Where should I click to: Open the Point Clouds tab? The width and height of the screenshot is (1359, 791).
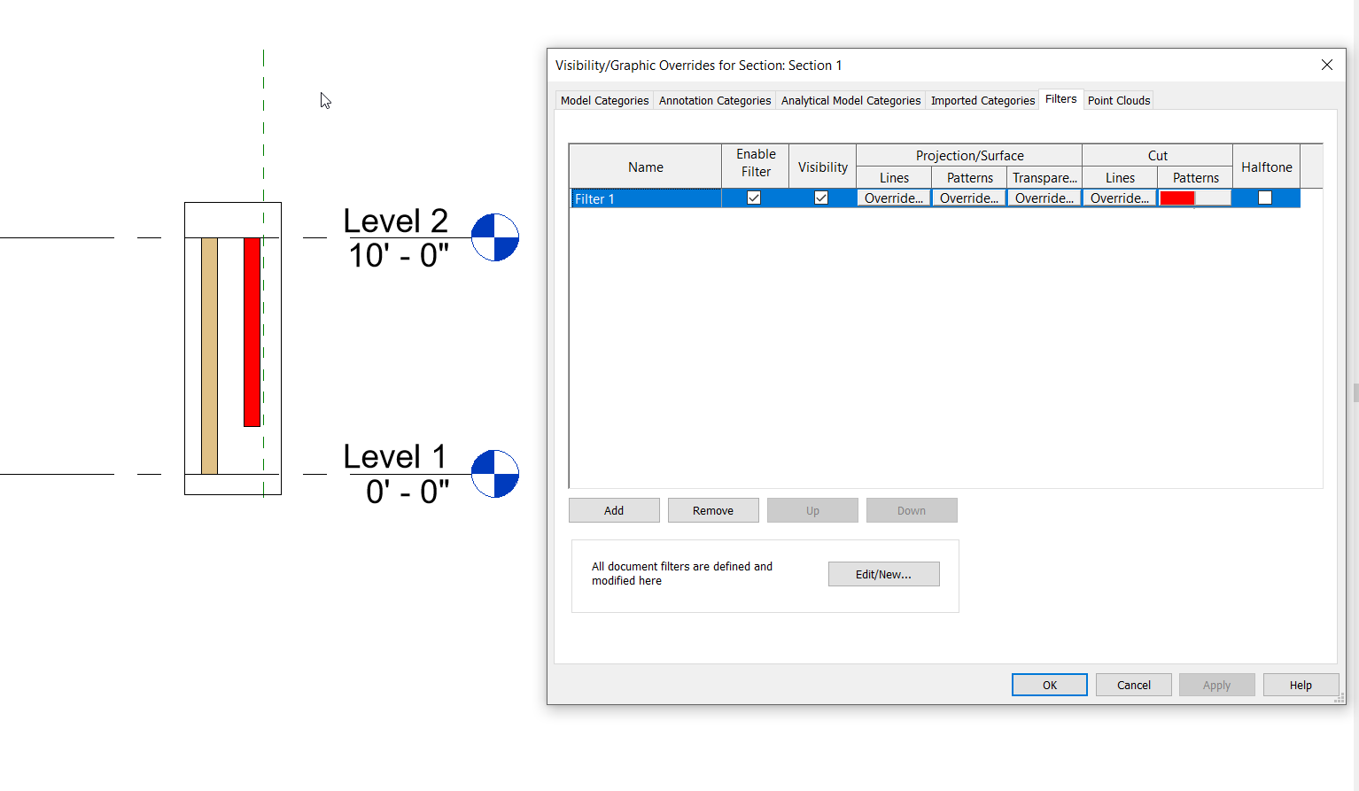pyautogui.click(x=1118, y=100)
